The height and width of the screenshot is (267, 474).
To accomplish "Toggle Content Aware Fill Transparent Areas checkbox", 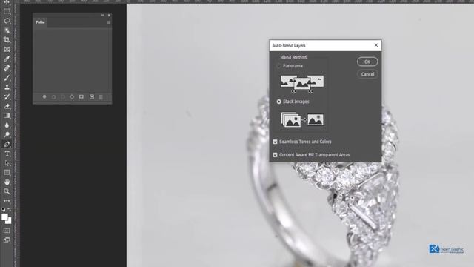I will [275, 155].
